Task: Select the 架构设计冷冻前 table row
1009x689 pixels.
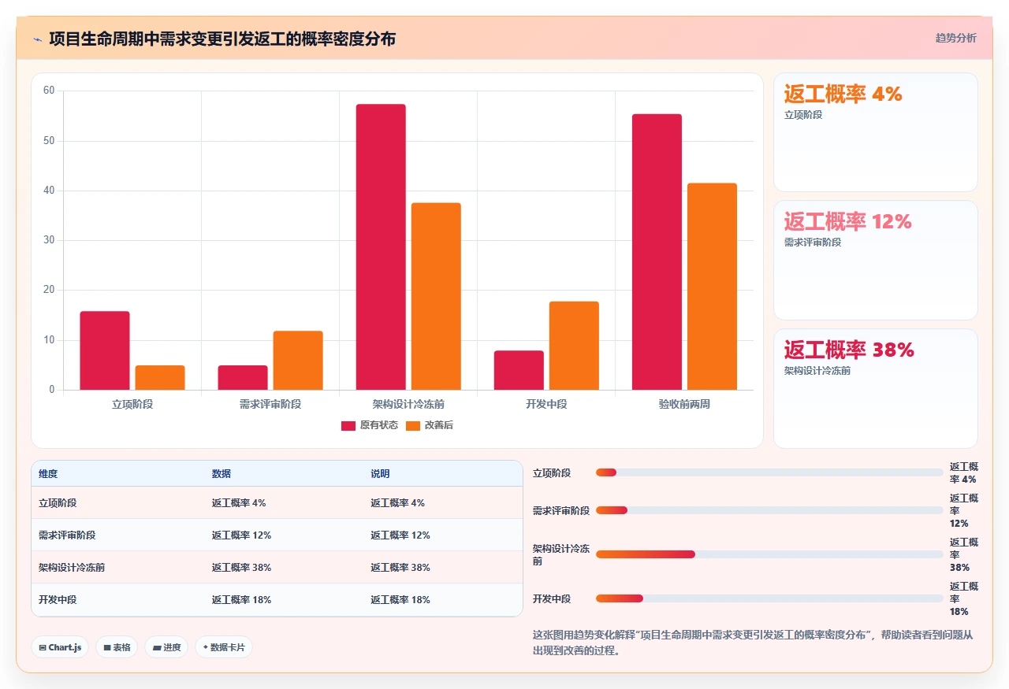Action: pyautogui.click(x=277, y=567)
